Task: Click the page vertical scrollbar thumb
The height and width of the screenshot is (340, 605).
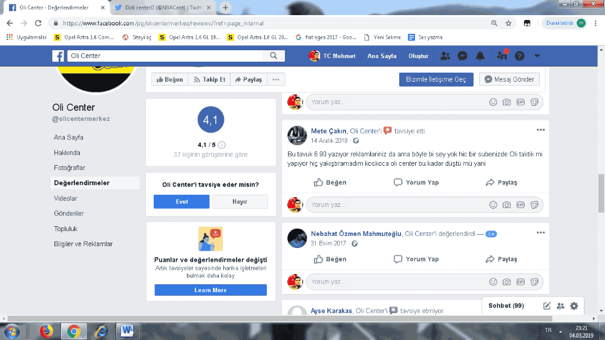Action: click(x=601, y=193)
